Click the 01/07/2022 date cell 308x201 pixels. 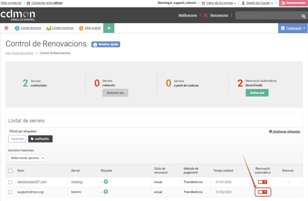pyautogui.click(x=223, y=182)
